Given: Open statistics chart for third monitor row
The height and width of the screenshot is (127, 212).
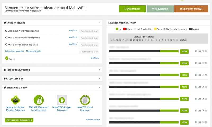Looking at the screenshot, I should pyautogui.click(x=200, y=75).
